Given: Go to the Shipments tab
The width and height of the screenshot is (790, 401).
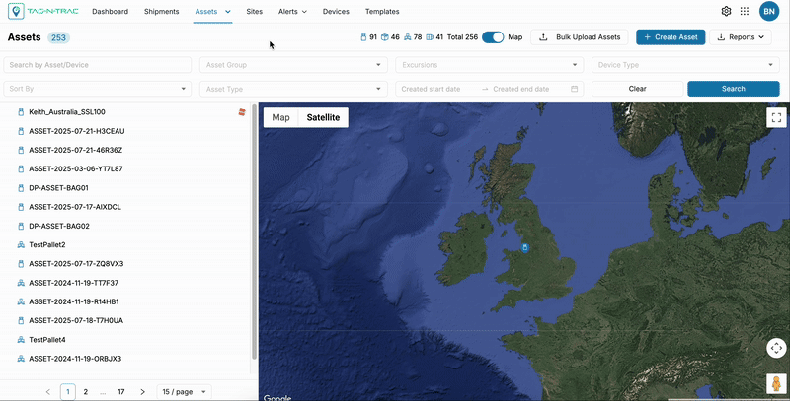Looking at the screenshot, I should coord(161,12).
